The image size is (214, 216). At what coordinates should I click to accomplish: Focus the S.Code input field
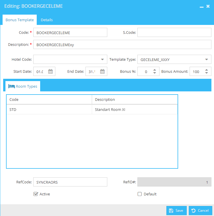(174, 32)
